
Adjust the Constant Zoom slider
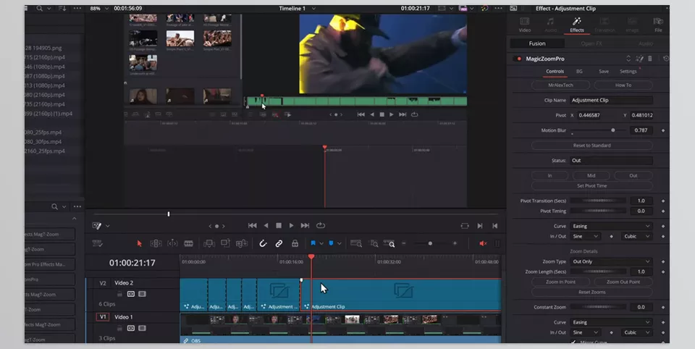coord(598,307)
